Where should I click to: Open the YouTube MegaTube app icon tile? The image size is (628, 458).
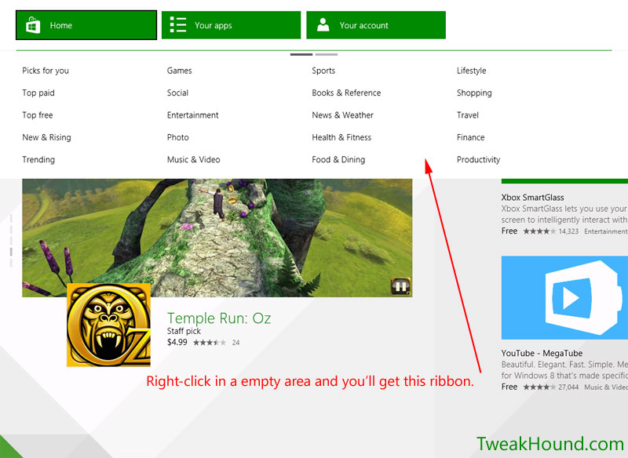pyautogui.click(x=564, y=297)
